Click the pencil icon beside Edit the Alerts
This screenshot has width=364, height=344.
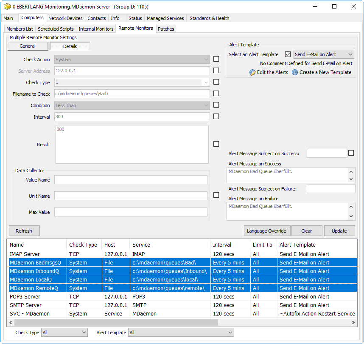252,72
